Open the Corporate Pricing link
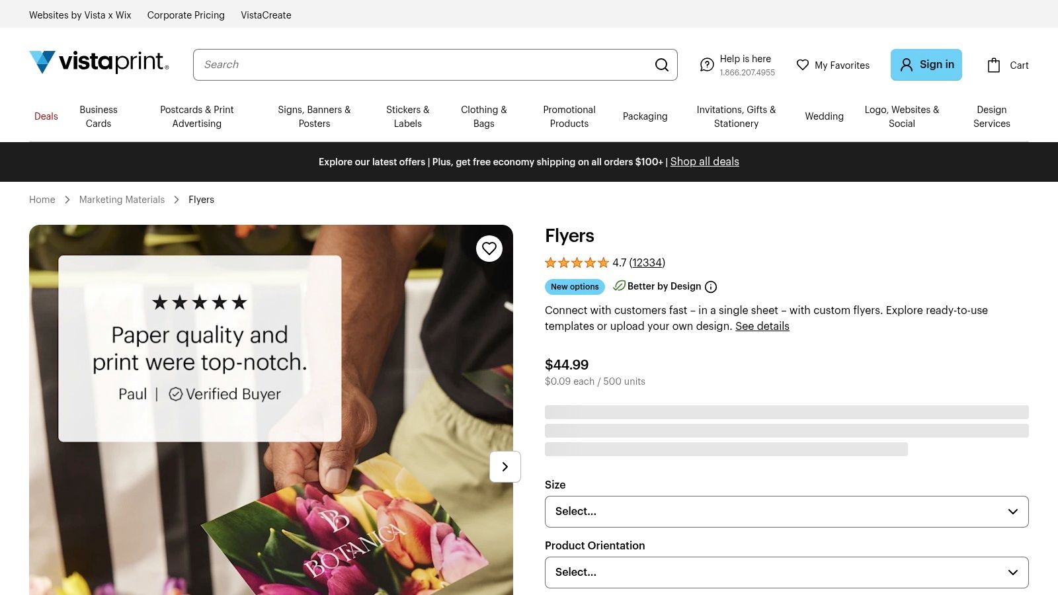Screen dimensions: 1058x595 coord(186,15)
